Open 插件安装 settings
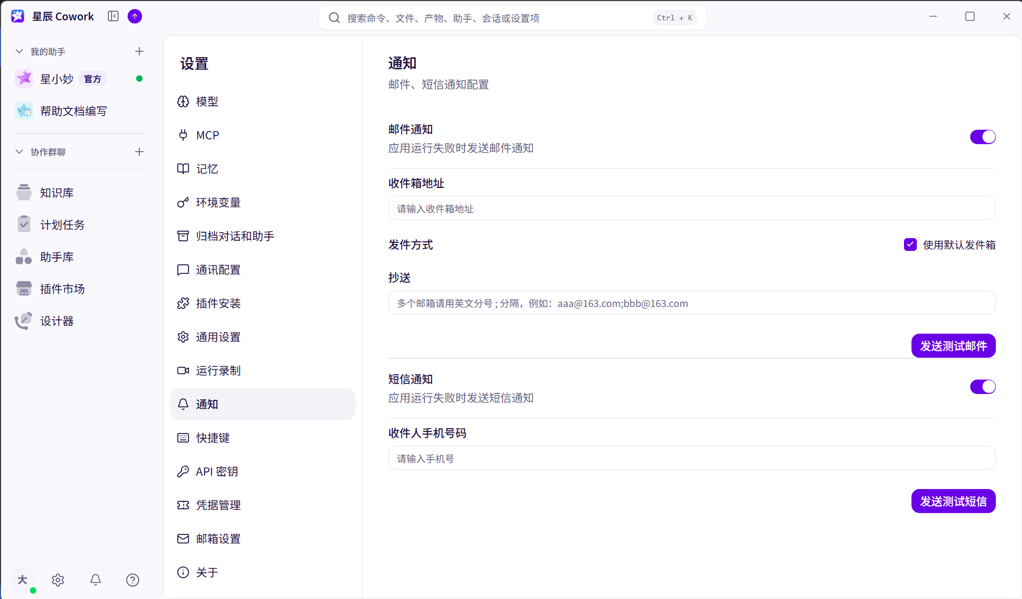This screenshot has height=599, width=1022. point(263,303)
